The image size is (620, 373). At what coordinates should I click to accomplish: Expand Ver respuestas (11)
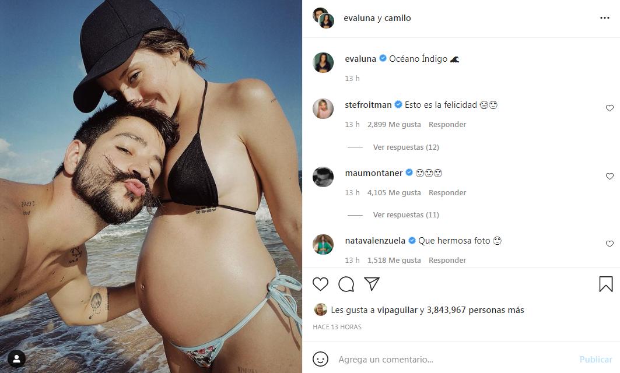pyautogui.click(x=406, y=215)
